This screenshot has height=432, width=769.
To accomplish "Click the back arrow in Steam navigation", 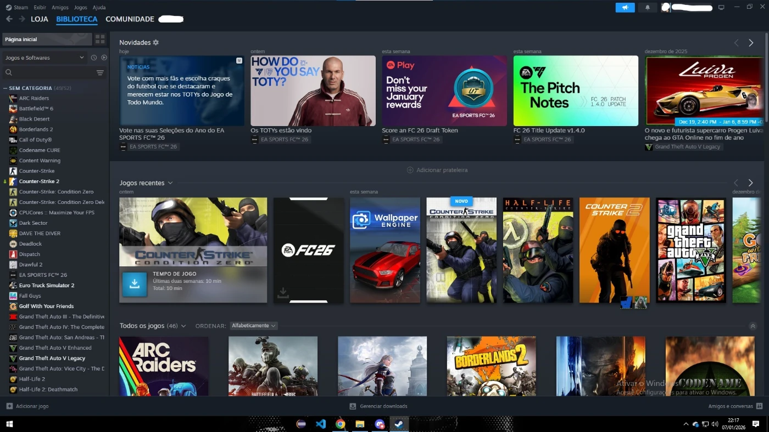I will pyautogui.click(x=9, y=19).
